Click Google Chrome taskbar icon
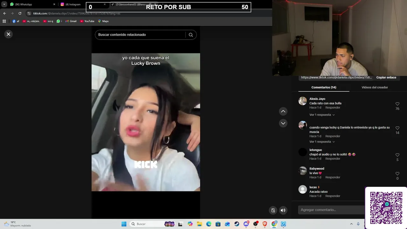Image resolution: width=407 pixels, height=229 pixels. [x=274, y=224]
